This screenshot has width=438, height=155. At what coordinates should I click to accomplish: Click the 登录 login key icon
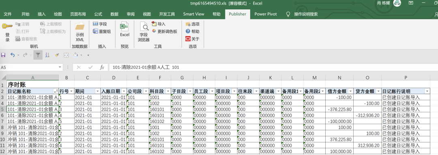(x=7, y=26)
